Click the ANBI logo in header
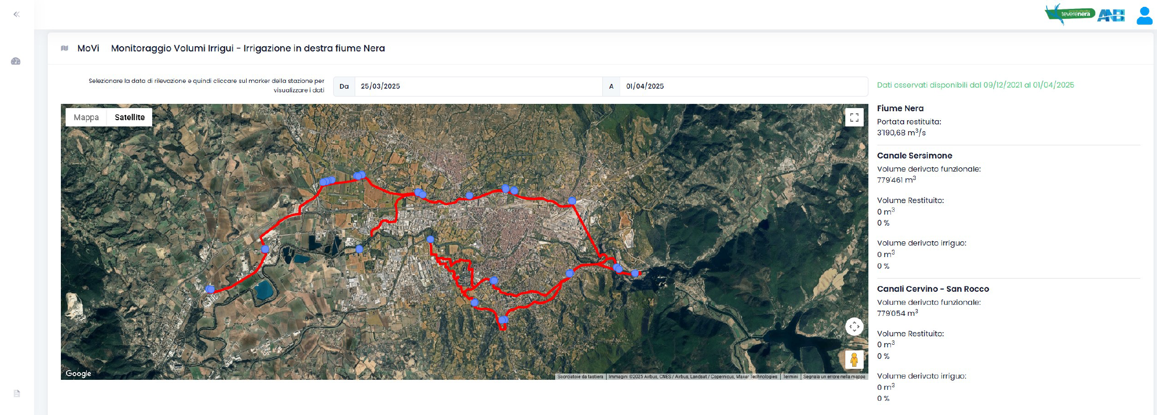The image size is (1157, 415). tap(1111, 15)
